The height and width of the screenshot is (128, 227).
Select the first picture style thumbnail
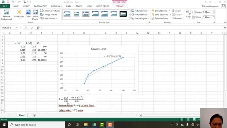(x=67, y=14)
